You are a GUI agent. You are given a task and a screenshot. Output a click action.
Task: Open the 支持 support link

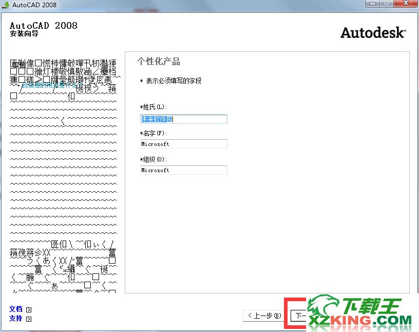[16, 318]
